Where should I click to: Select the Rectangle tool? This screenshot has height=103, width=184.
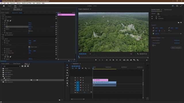point(67,80)
